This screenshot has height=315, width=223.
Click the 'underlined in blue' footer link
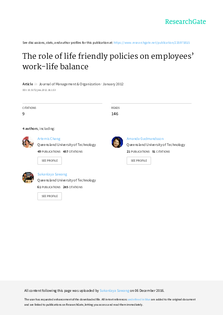[139, 299]
